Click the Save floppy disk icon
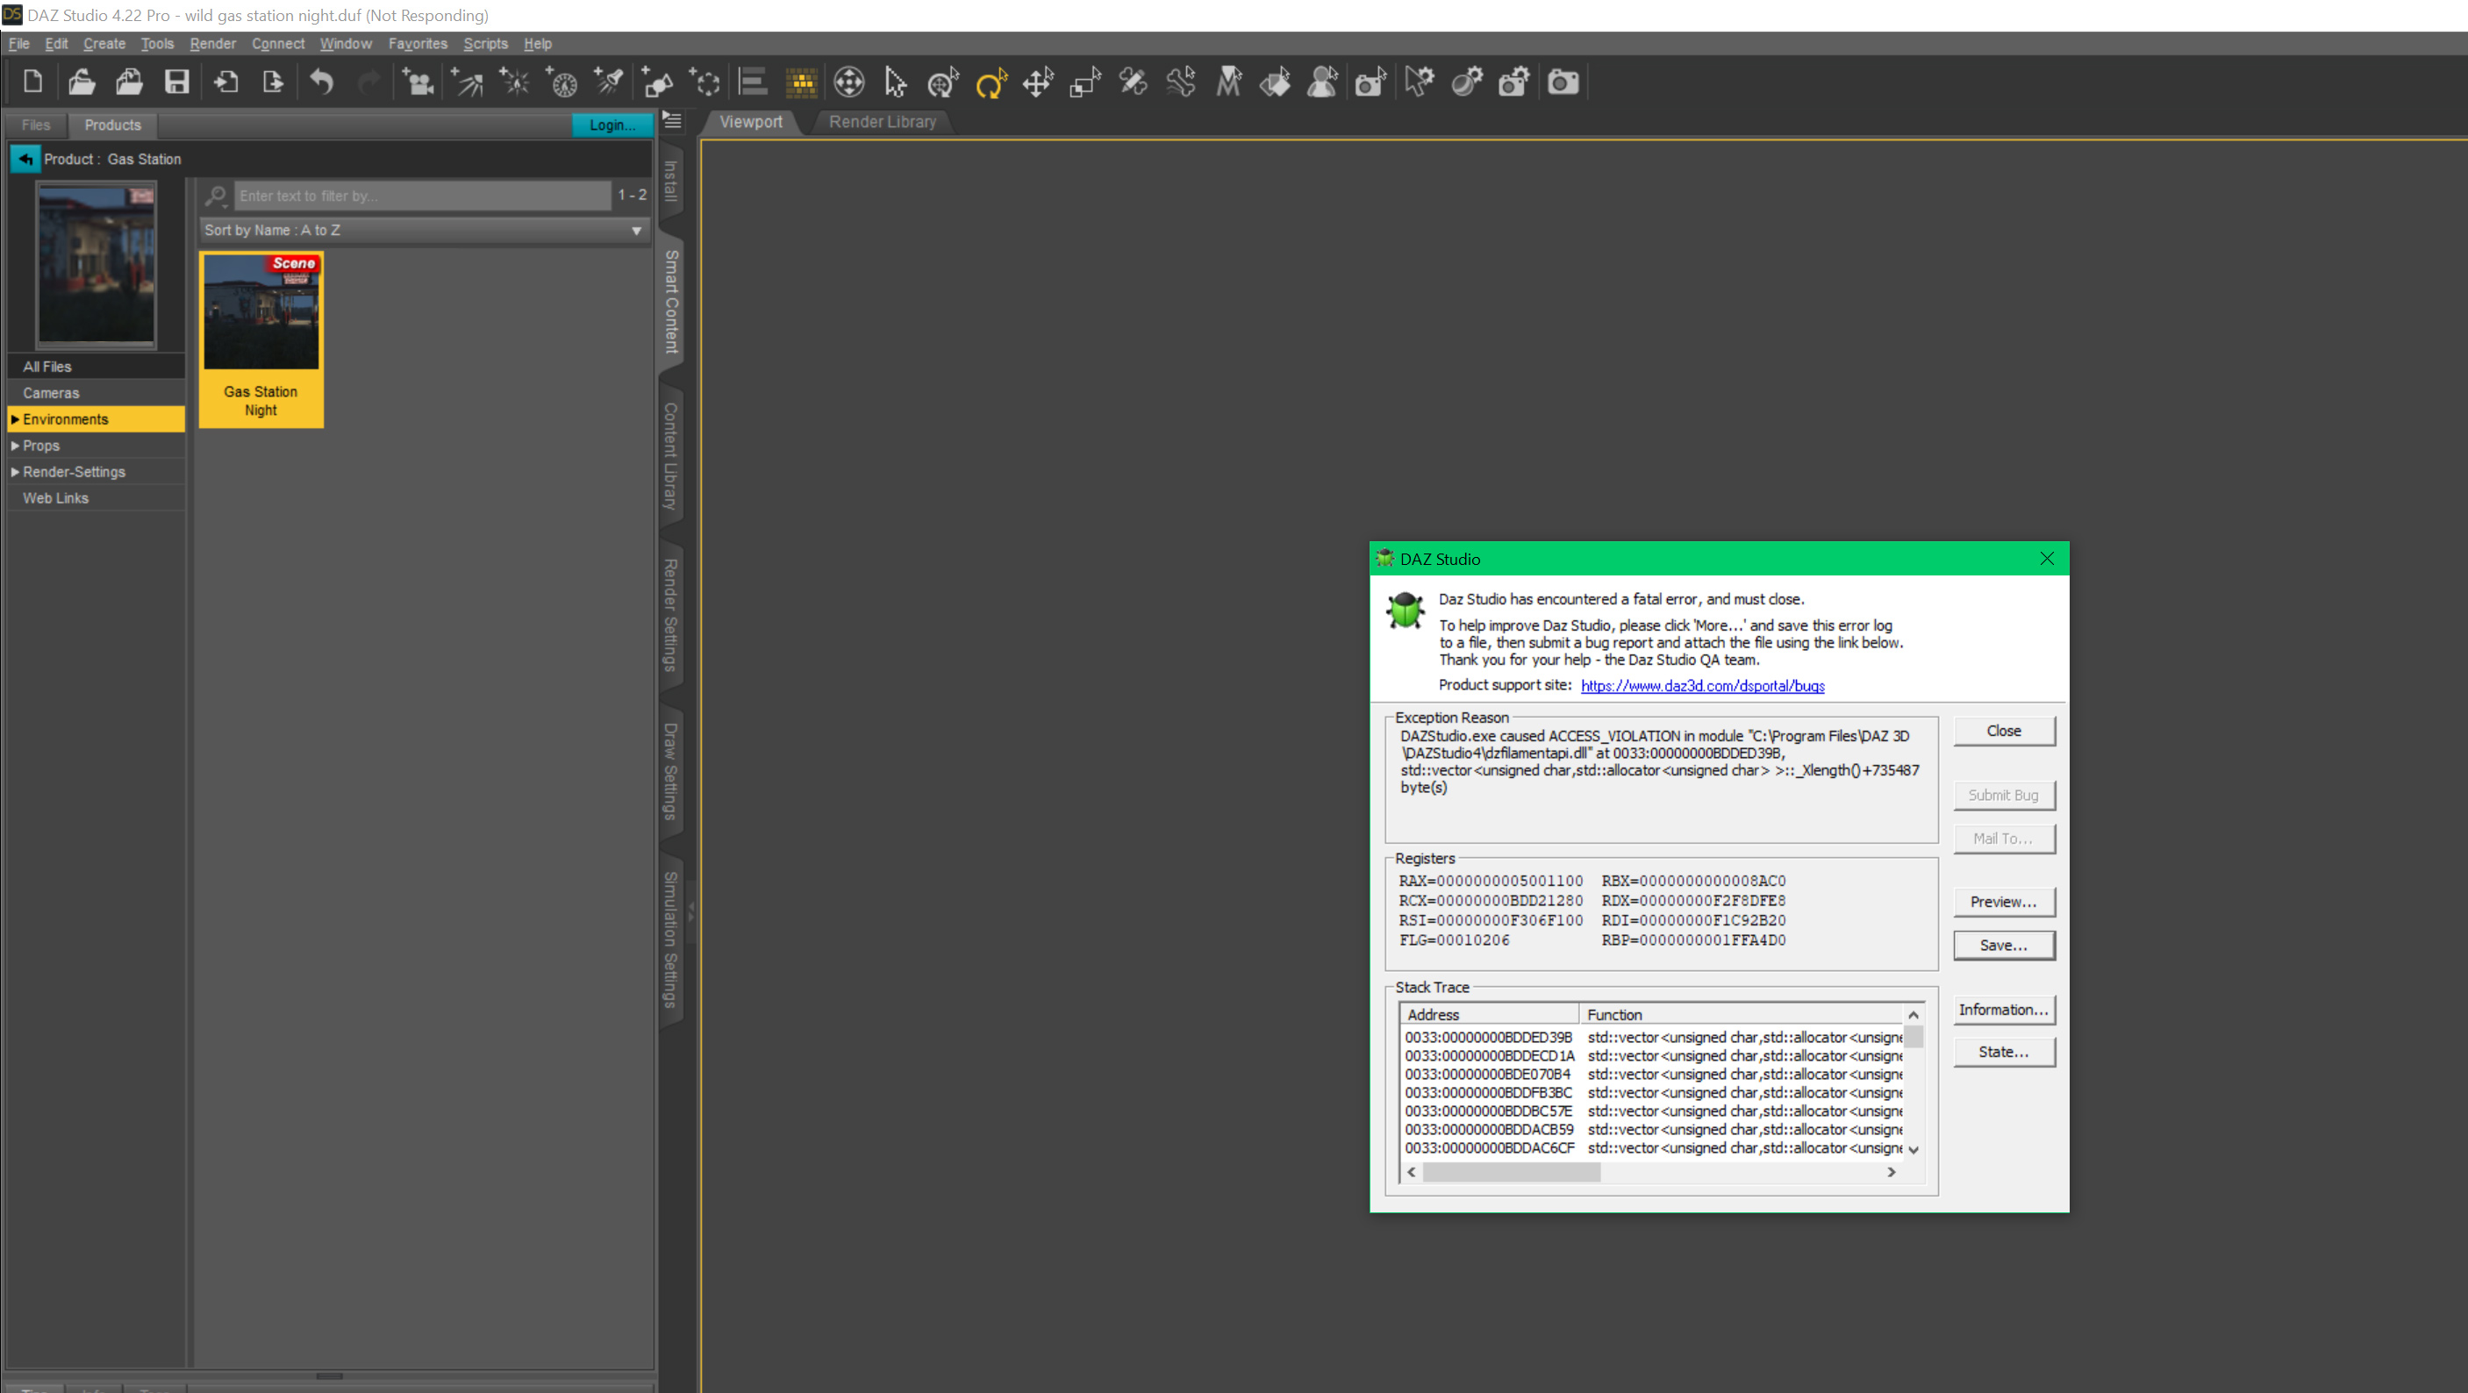The width and height of the screenshot is (2468, 1393). (176, 82)
